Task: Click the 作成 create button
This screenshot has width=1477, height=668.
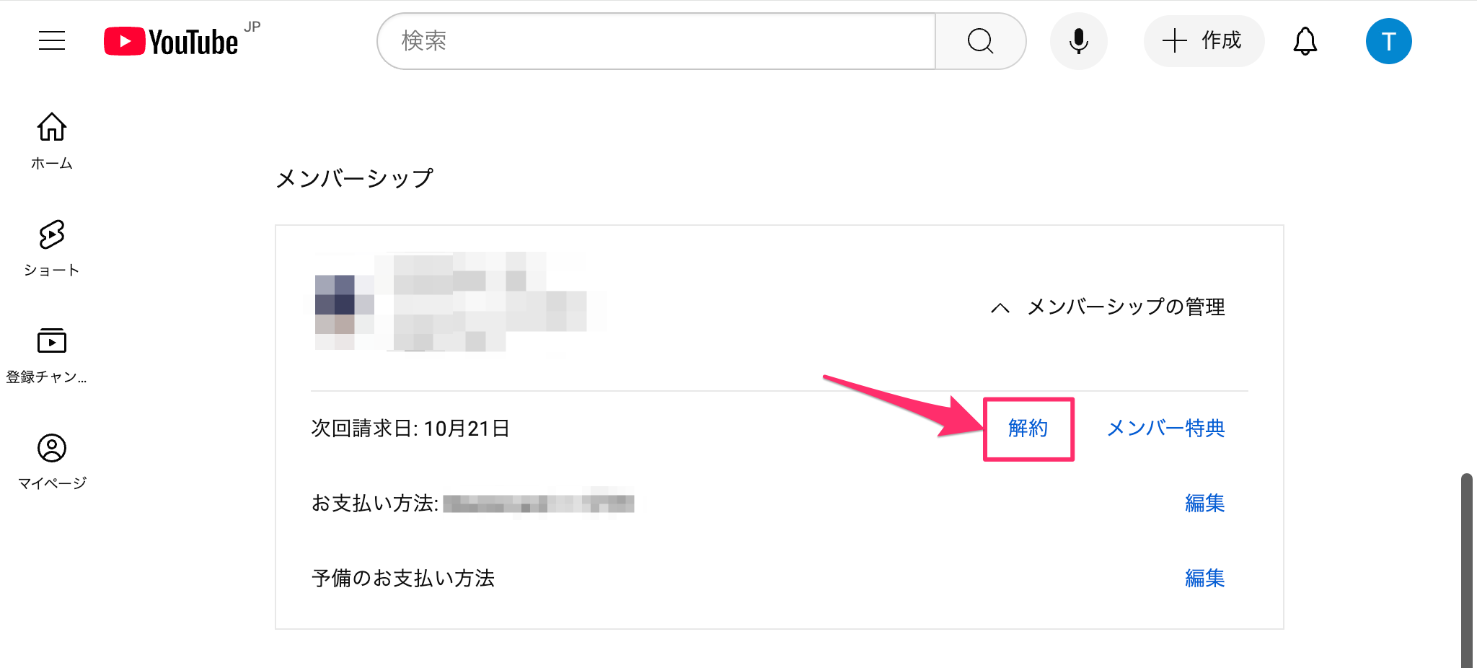Action: [x=1204, y=41]
